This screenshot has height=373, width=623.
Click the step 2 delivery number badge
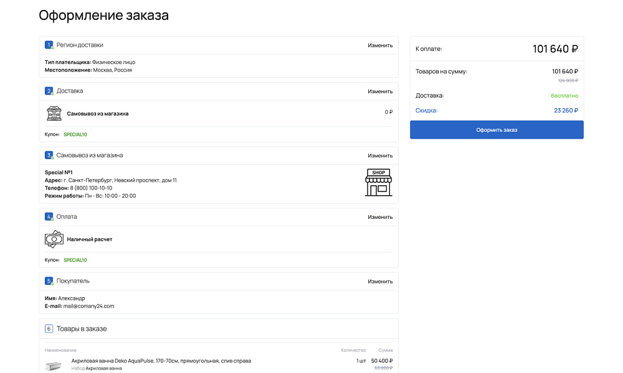click(x=49, y=91)
